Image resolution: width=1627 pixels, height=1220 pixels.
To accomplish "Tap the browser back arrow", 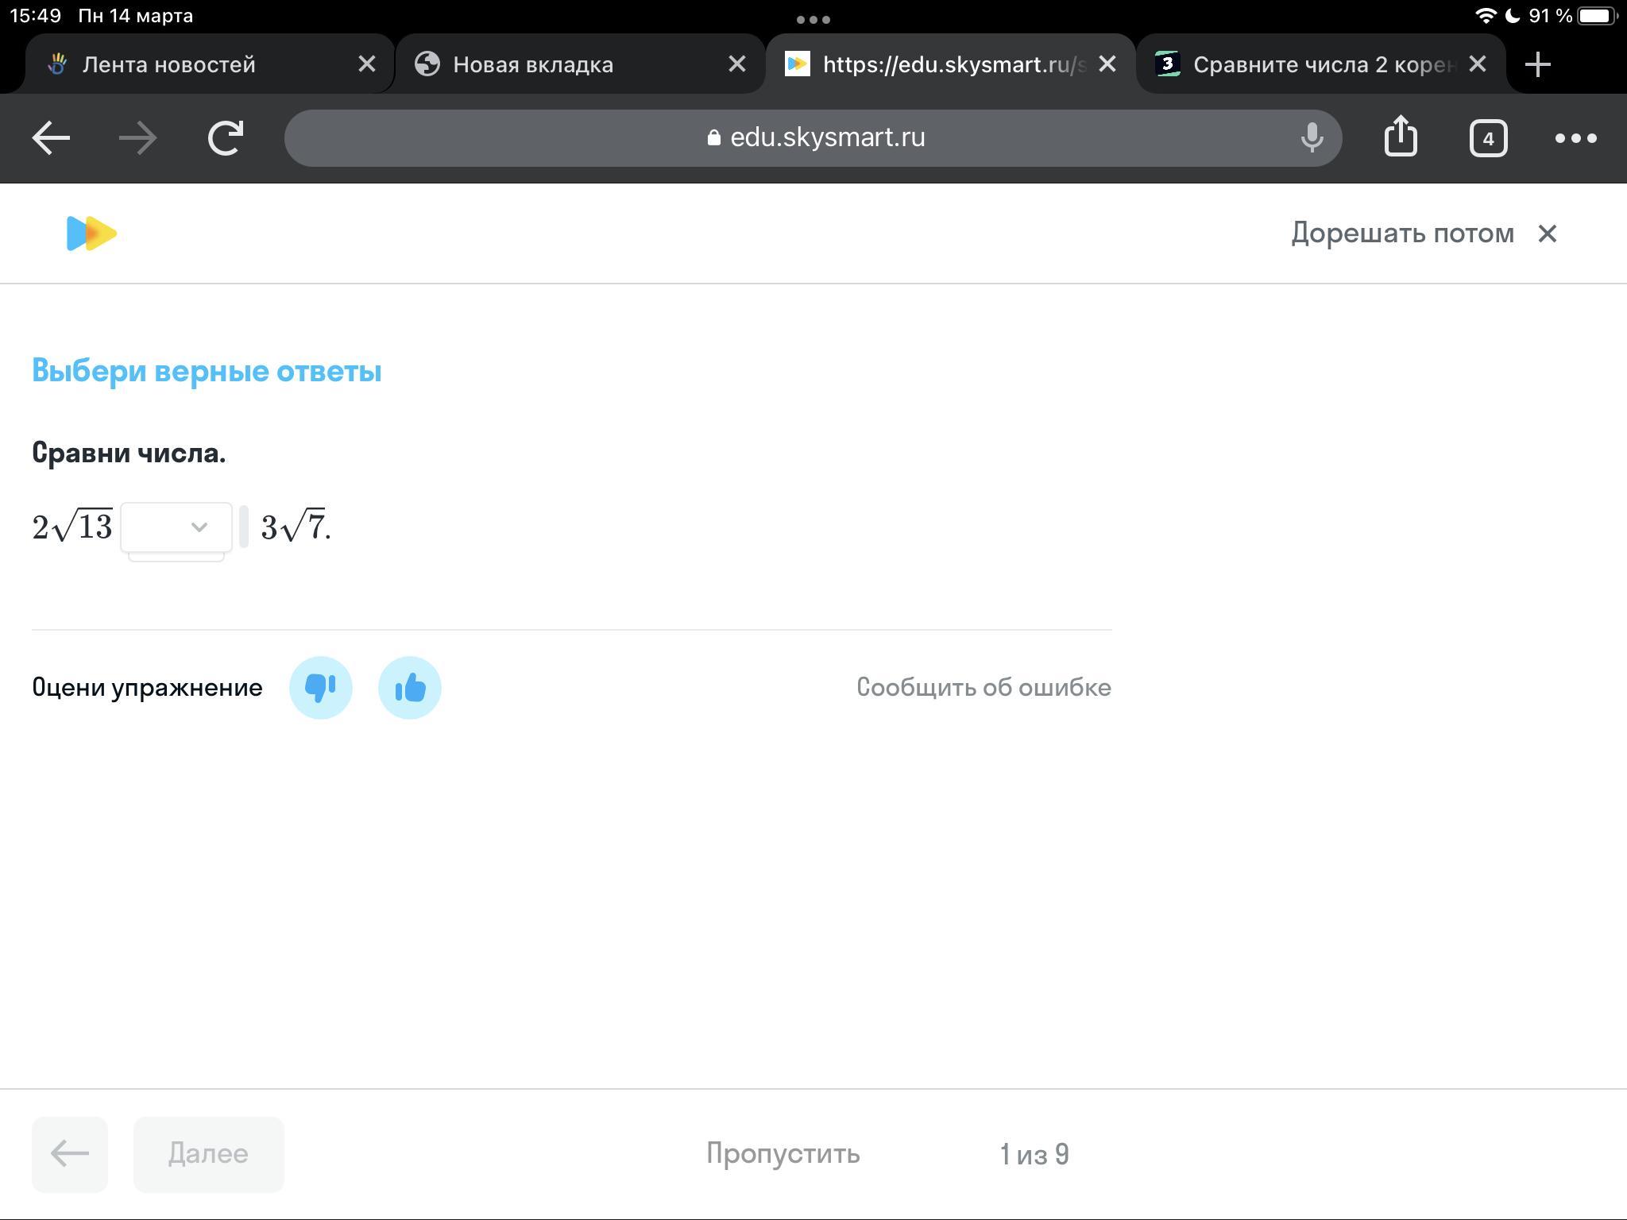I will pyautogui.click(x=51, y=138).
